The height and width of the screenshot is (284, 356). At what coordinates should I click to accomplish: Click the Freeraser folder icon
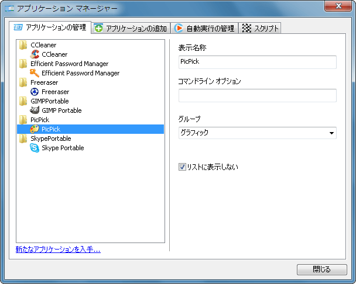(x=23, y=82)
